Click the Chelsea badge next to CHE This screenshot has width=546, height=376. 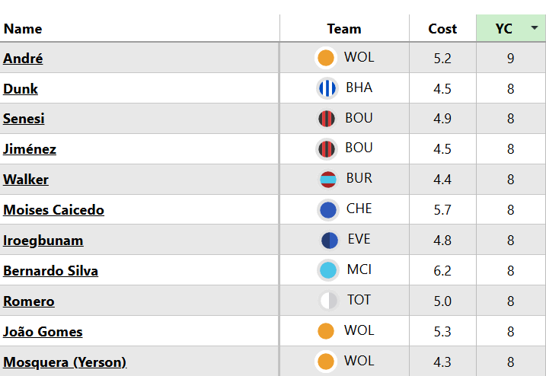coord(328,210)
